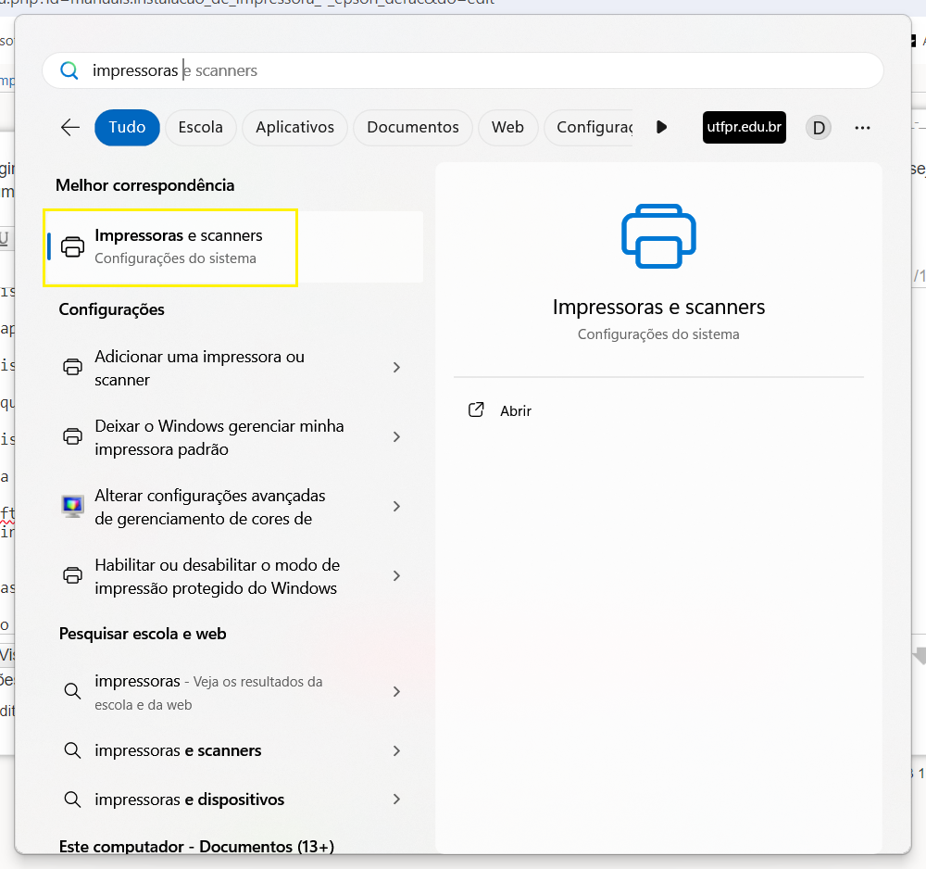
Task: Click Abrir to open printer settings
Action: (x=516, y=410)
